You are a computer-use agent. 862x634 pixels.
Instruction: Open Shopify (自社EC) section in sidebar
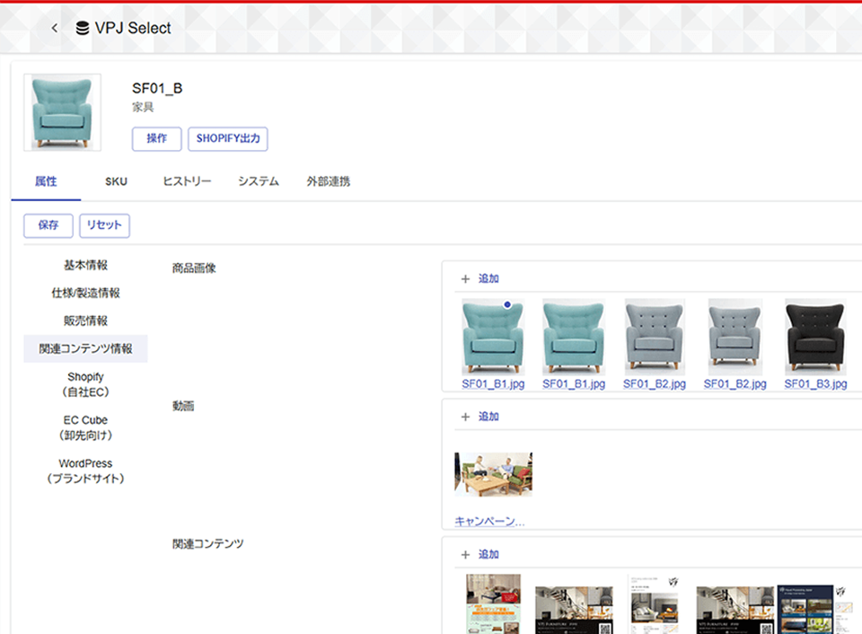[x=86, y=384]
